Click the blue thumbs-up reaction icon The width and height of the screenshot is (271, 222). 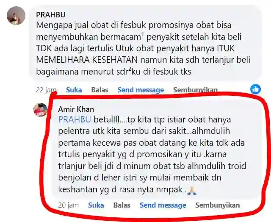click(255, 89)
